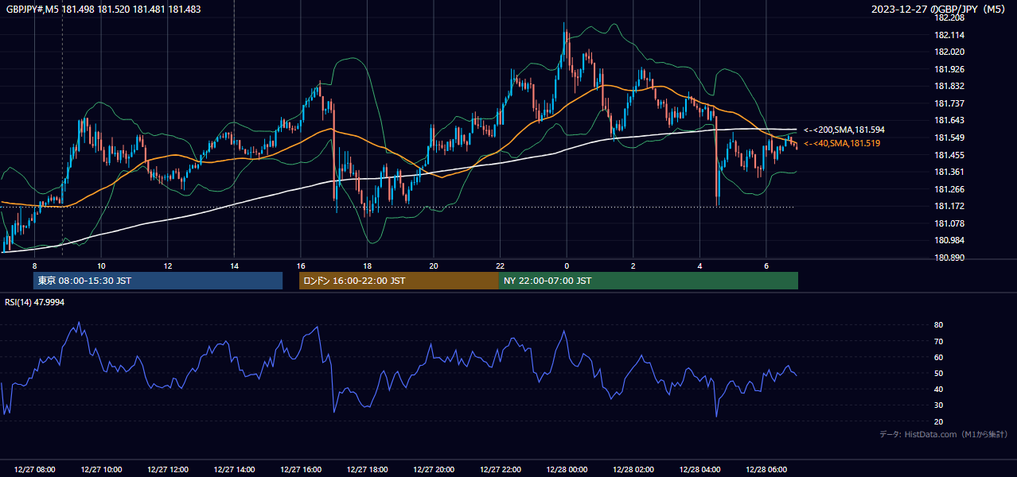Click price axis value 182.020
This screenshot has width=1017, height=477.
point(949,52)
